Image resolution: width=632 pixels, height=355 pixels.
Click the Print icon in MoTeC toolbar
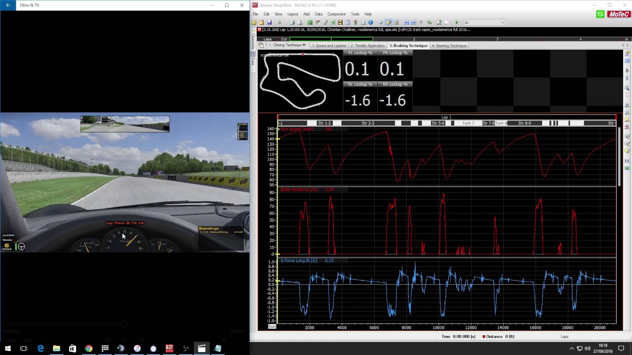point(292,22)
